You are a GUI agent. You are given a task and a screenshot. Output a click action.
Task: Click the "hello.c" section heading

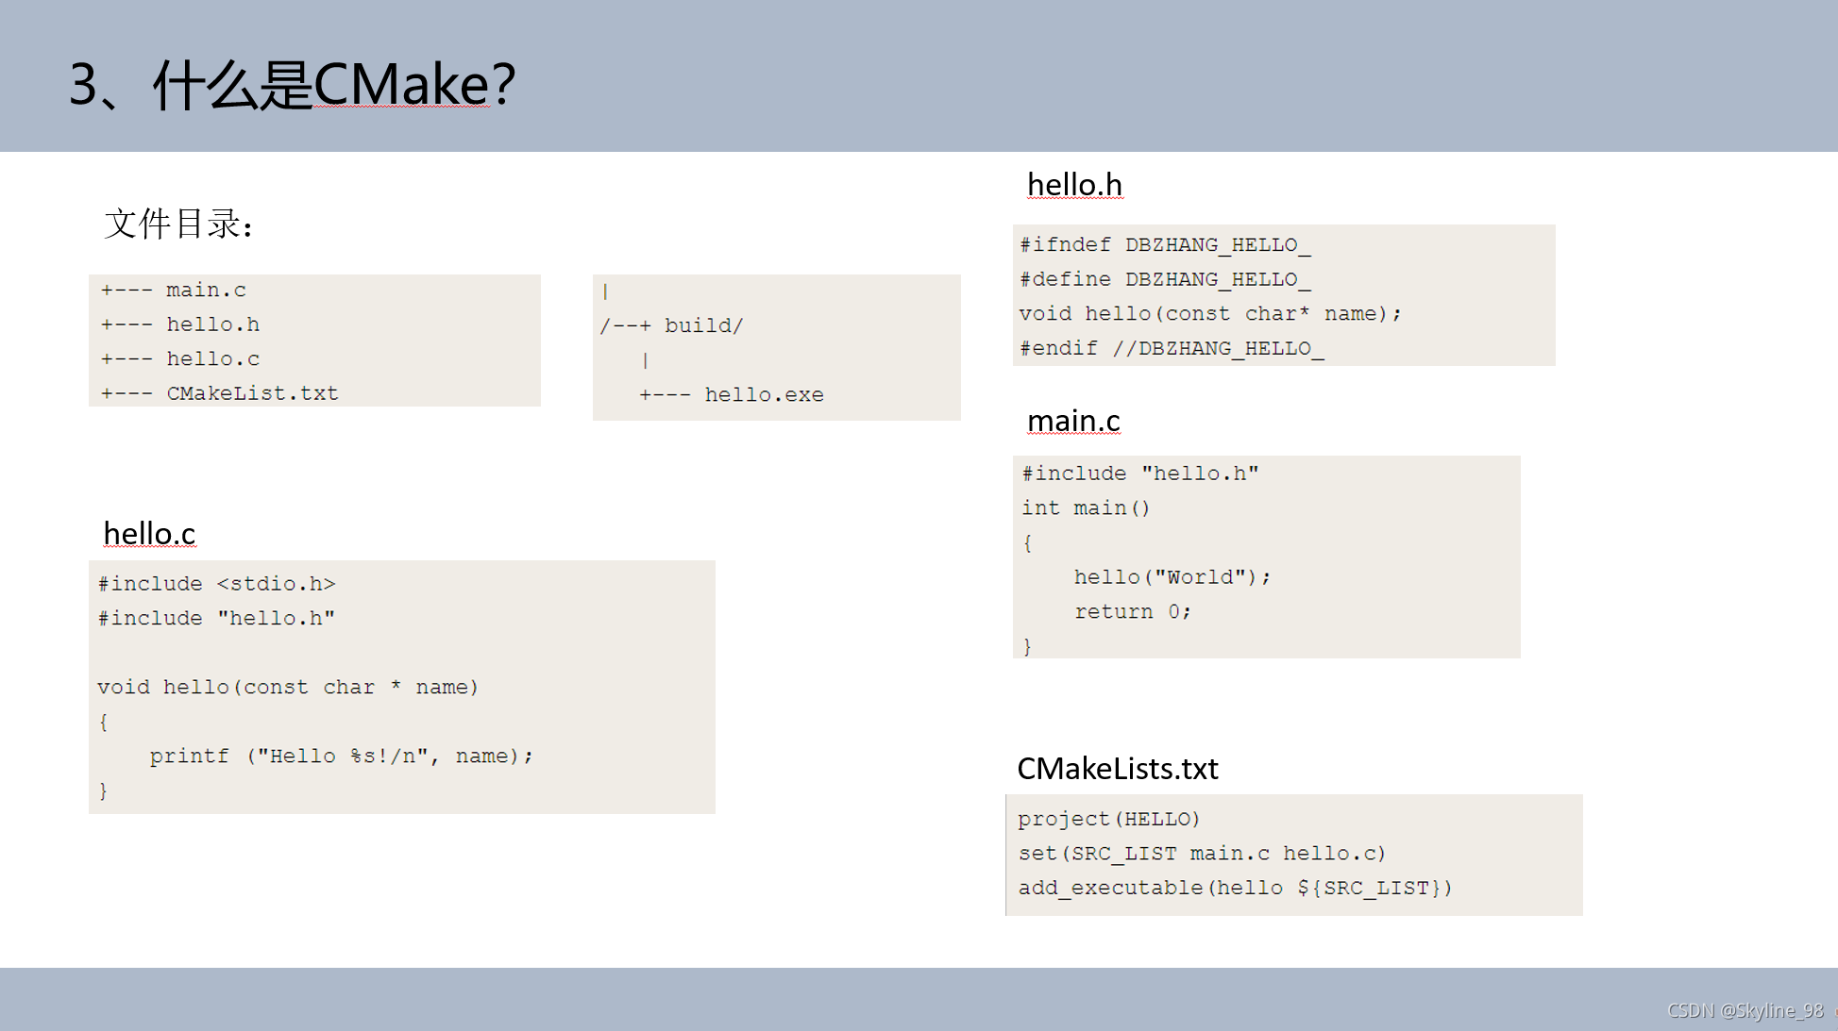[149, 534]
